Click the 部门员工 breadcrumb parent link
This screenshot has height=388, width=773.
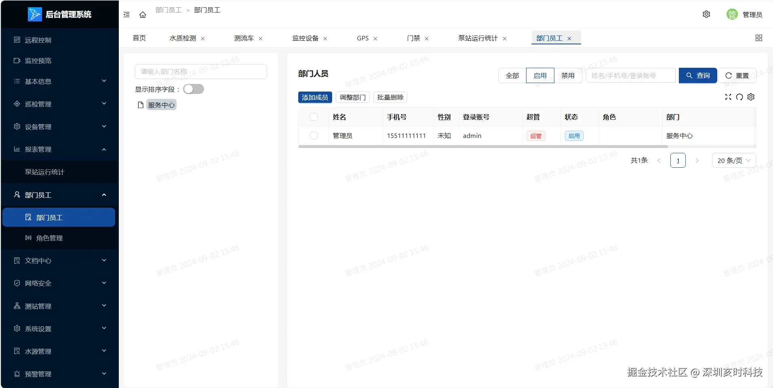pos(169,10)
